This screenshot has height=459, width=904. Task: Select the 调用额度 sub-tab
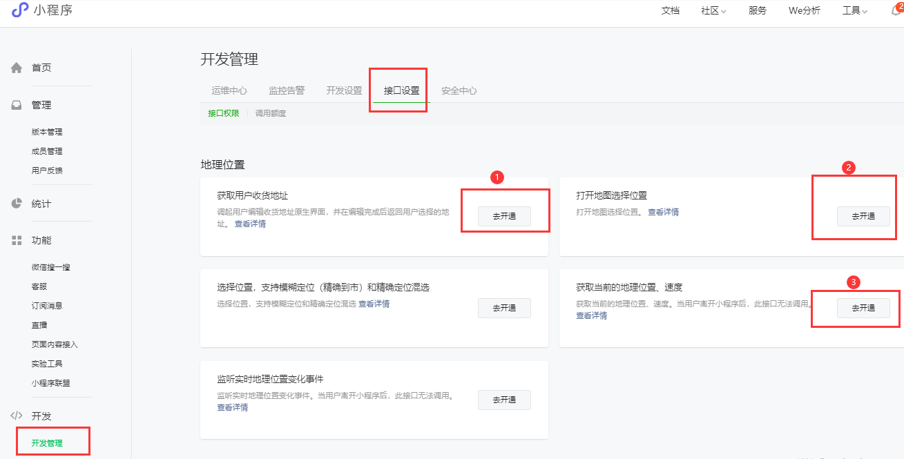[271, 113]
